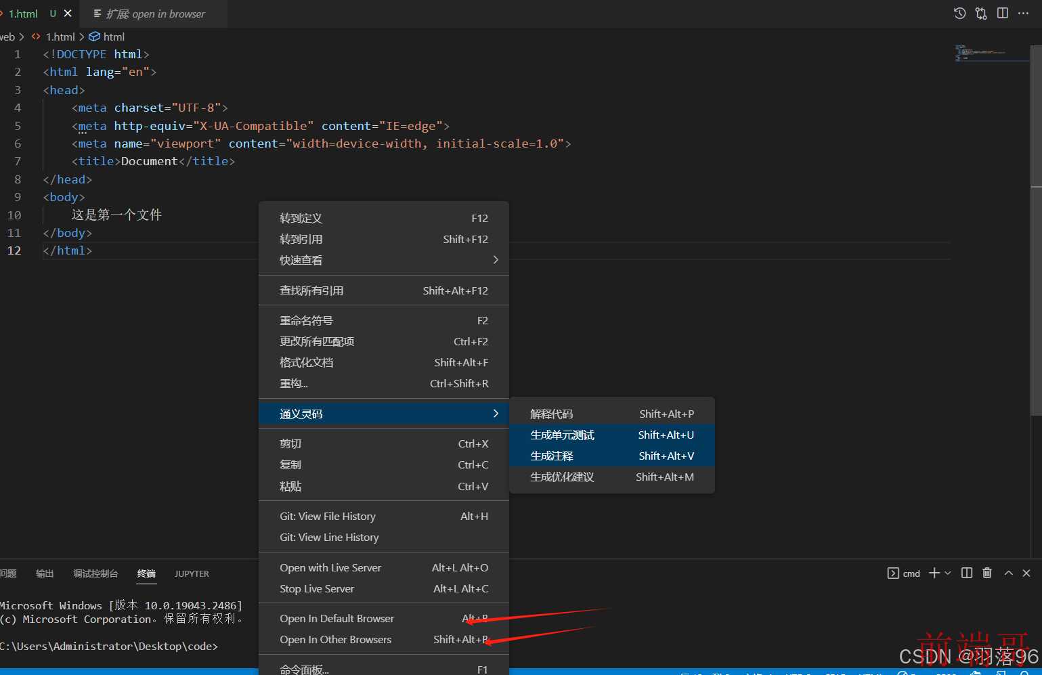Select 转到定义 in context menu

[x=384, y=218]
